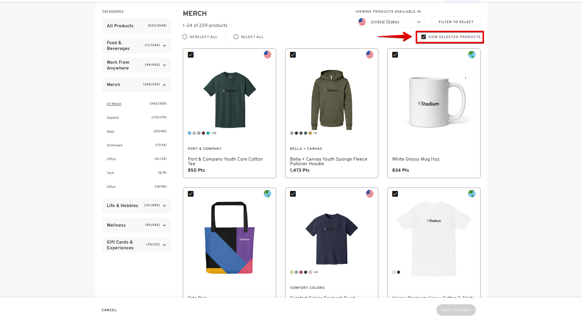582x320 pixels.
Task: Uncheck the Port & Company Youth Tee checkbox
Action: tap(191, 55)
